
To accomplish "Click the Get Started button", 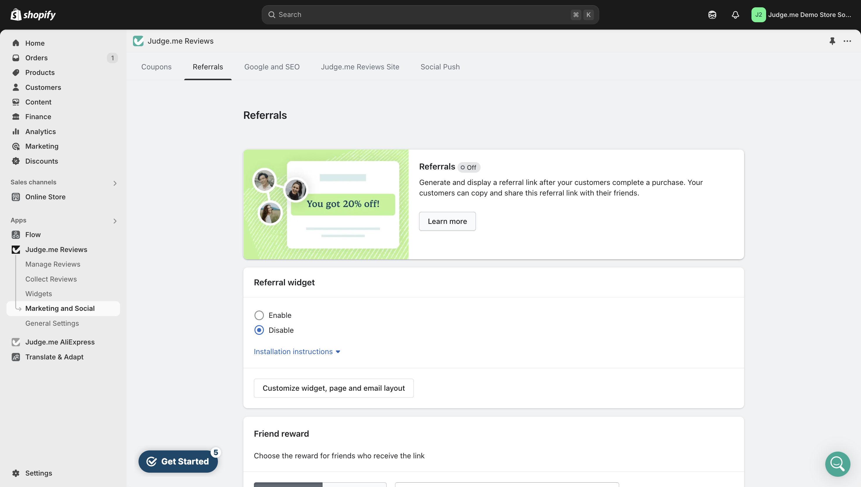I will click(178, 461).
